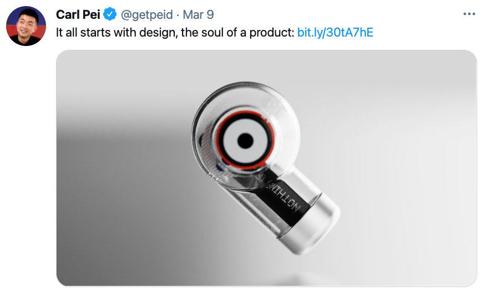Open the attached earbud photo

[x=266, y=168]
